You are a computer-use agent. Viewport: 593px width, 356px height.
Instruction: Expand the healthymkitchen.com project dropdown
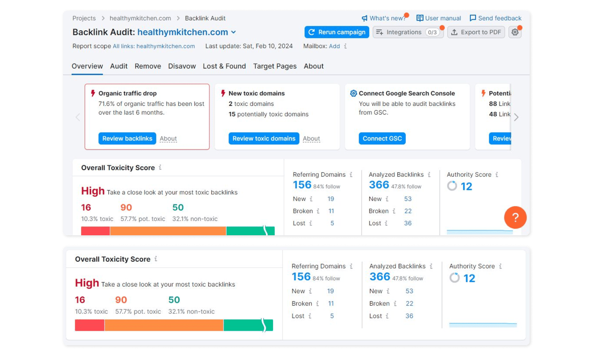(233, 32)
